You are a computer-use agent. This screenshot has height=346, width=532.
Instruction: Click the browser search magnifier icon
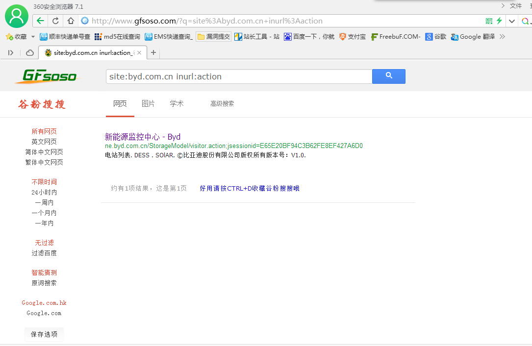pos(525,21)
